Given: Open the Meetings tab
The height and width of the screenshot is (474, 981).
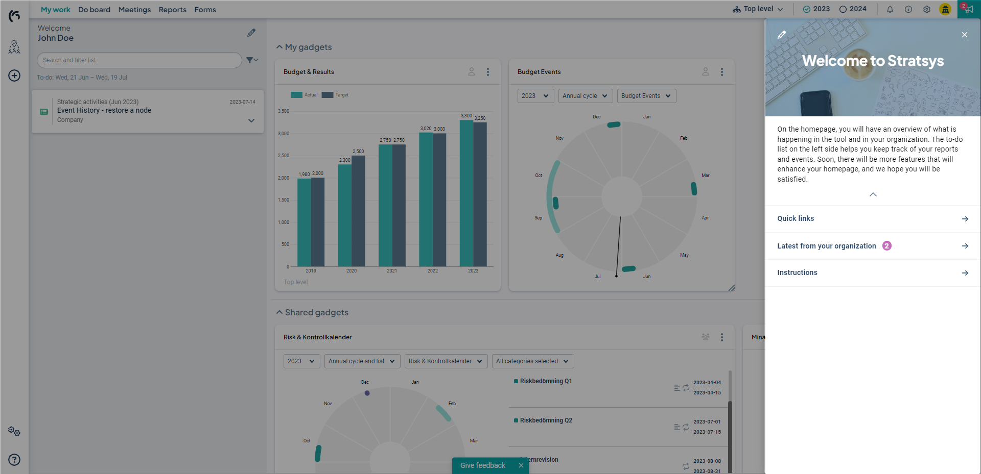Looking at the screenshot, I should [x=135, y=10].
